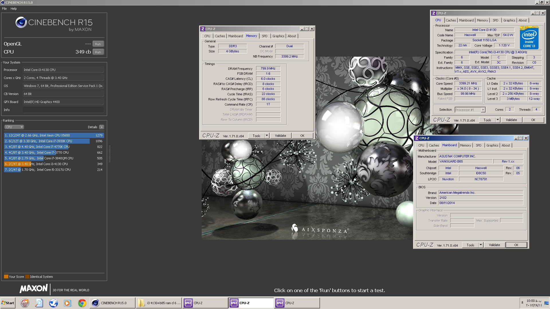Launch the magnifier search taskbar icon
This screenshot has height=309, width=550.
click(39, 303)
